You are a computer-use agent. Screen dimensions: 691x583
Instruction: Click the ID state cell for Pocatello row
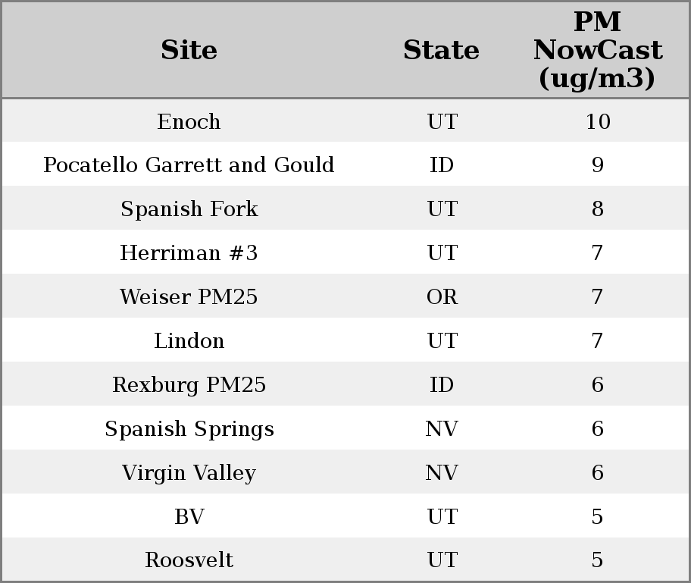pyautogui.click(x=442, y=165)
